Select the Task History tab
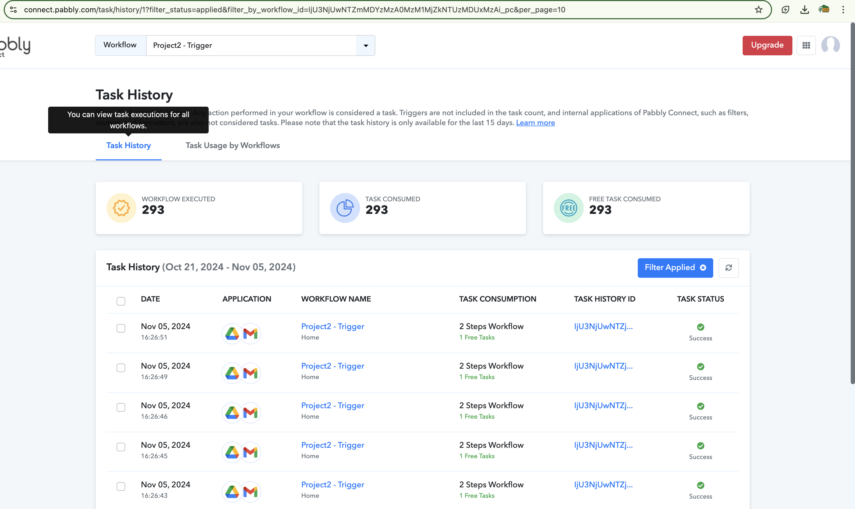Viewport: 855px width, 509px height. coord(128,145)
